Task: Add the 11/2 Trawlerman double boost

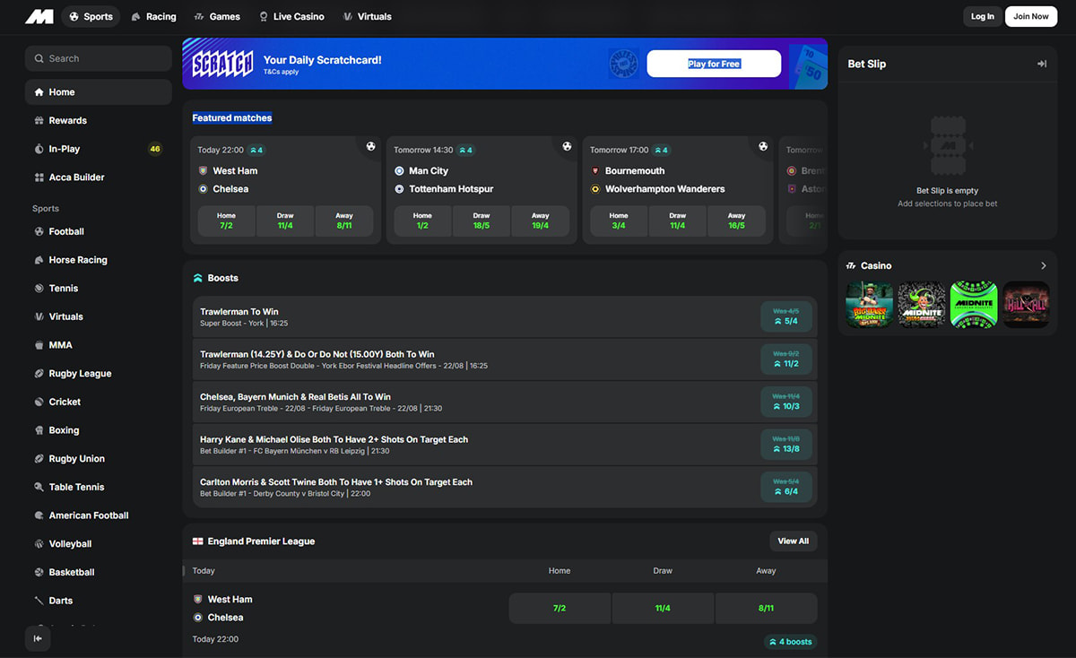Action: 786,359
